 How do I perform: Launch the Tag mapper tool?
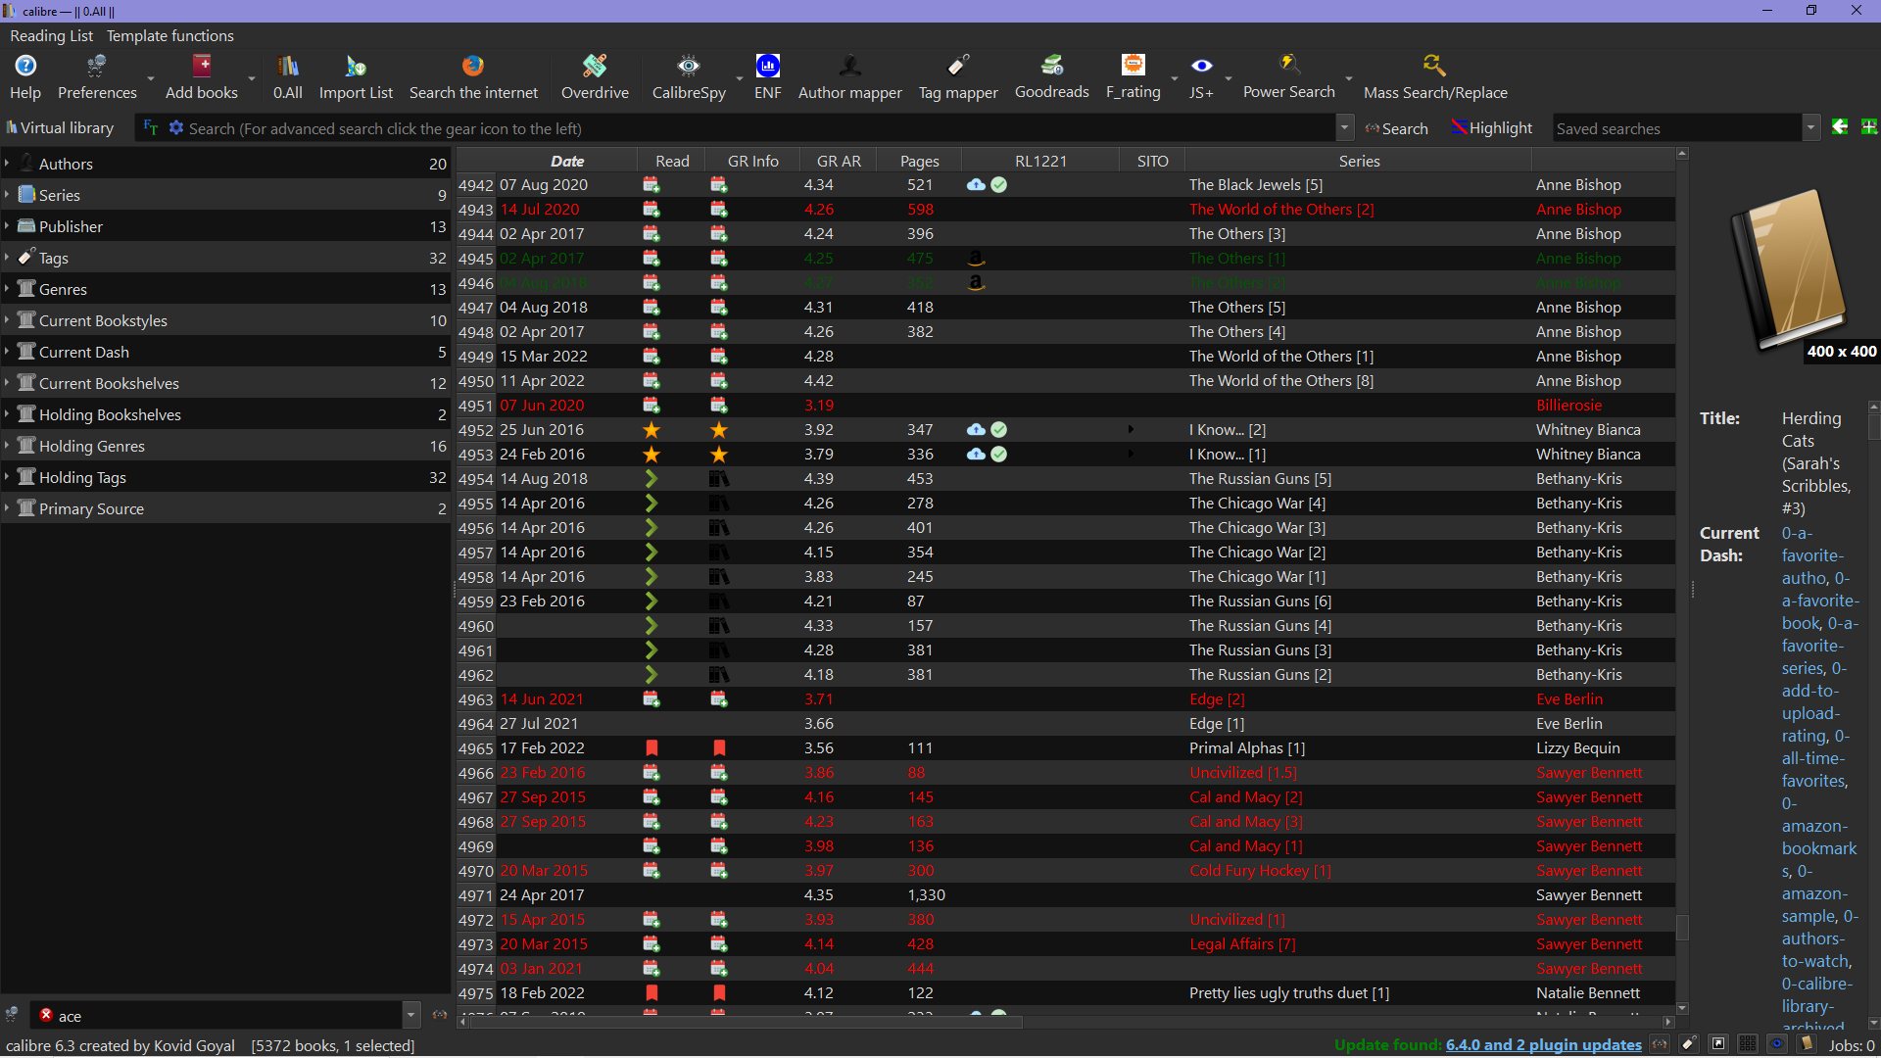pyautogui.click(x=957, y=76)
